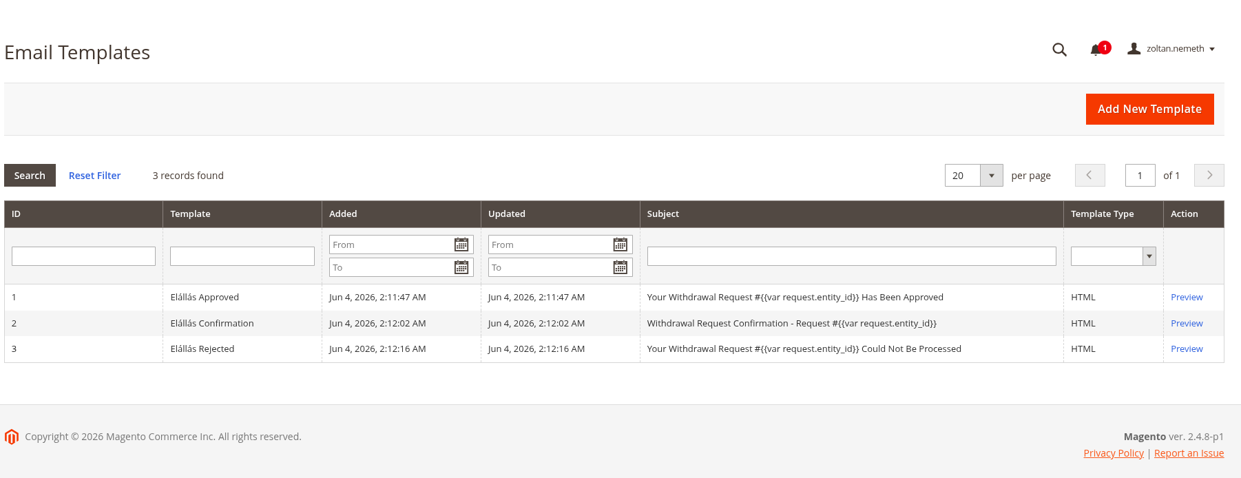Sort by the Template column header
Viewport: 1241px width, 478px height.
pyautogui.click(x=242, y=214)
